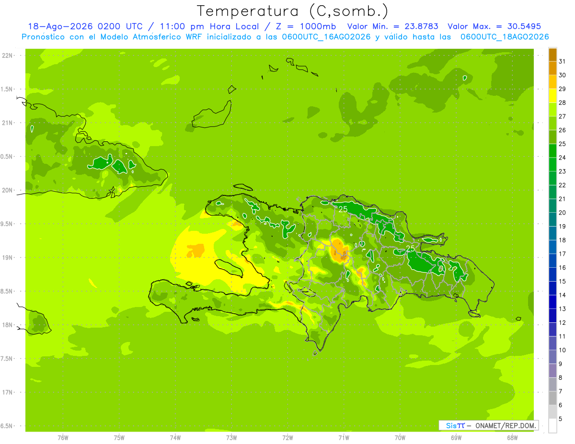The image size is (575, 444).
Task: Select the blue swatch between 14 and 15
Action: point(552,288)
